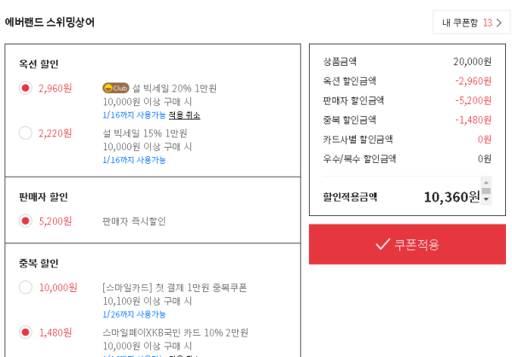Click the scrollbar down arrow by 할인적용금액
The image size is (512, 357).
[x=486, y=199]
